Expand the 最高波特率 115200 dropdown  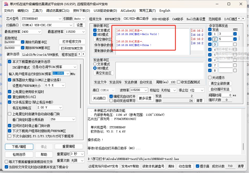coord(84,32)
